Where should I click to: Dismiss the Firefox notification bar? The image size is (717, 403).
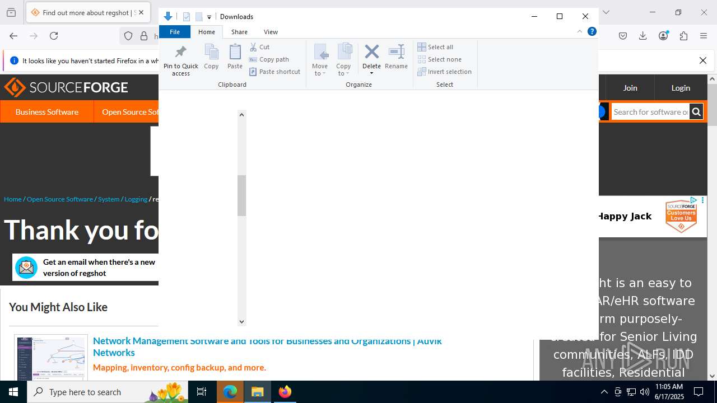point(703,60)
